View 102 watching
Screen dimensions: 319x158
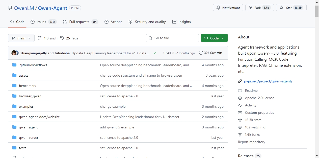coord(255,127)
